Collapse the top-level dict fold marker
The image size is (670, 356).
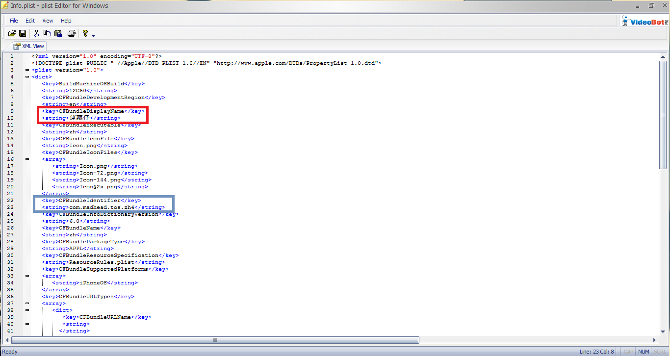(x=27, y=77)
